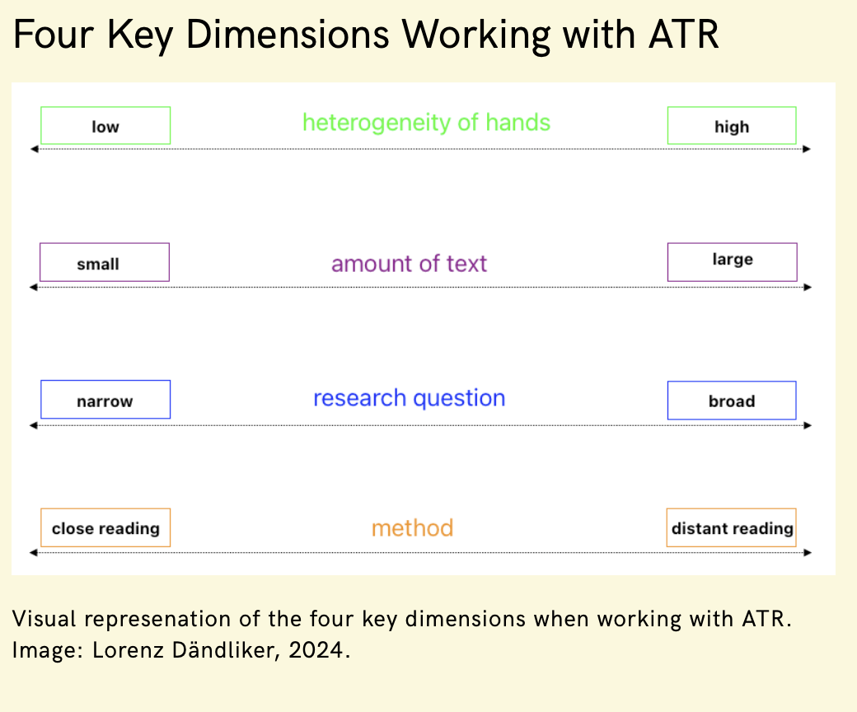Viewport: 857px width, 712px height.
Task: Select the purple 'large' box
Action: (x=732, y=261)
